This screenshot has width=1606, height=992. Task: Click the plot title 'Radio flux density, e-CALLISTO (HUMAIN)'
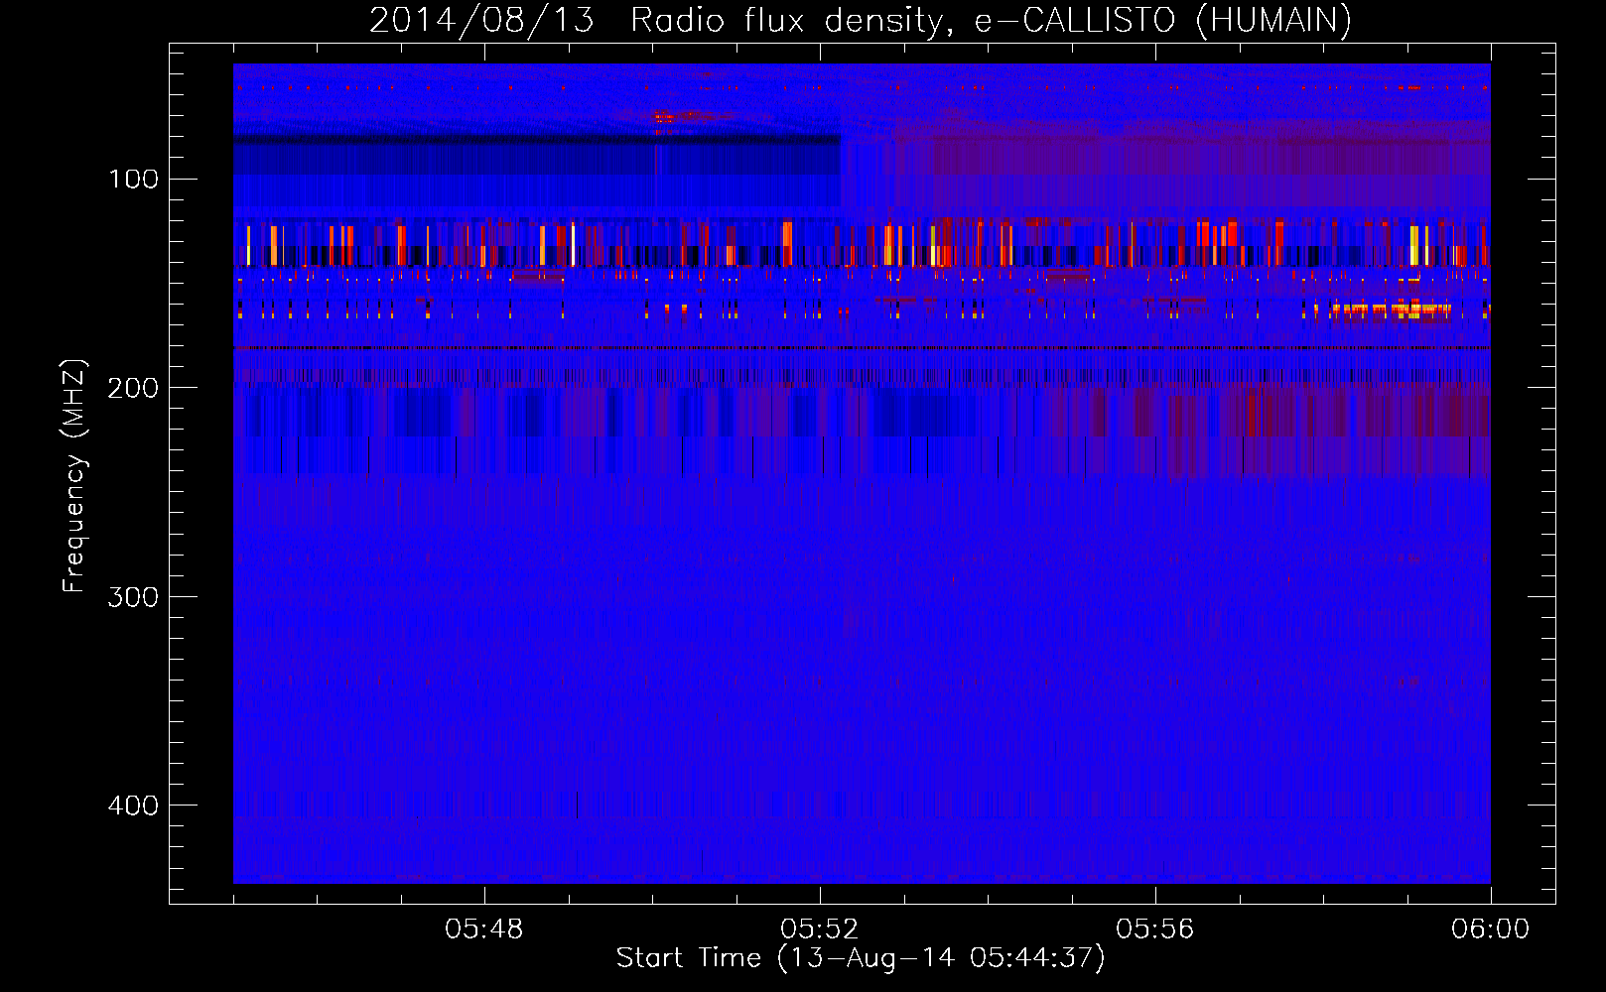pyautogui.click(x=991, y=20)
